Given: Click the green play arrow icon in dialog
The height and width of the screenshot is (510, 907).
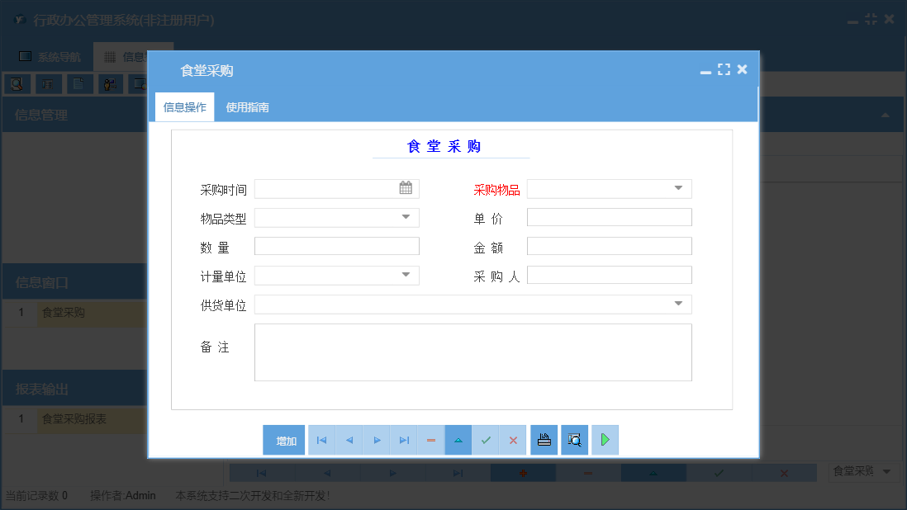Looking at the screenshot, I should pyautogui.click(x=605, y=440).
